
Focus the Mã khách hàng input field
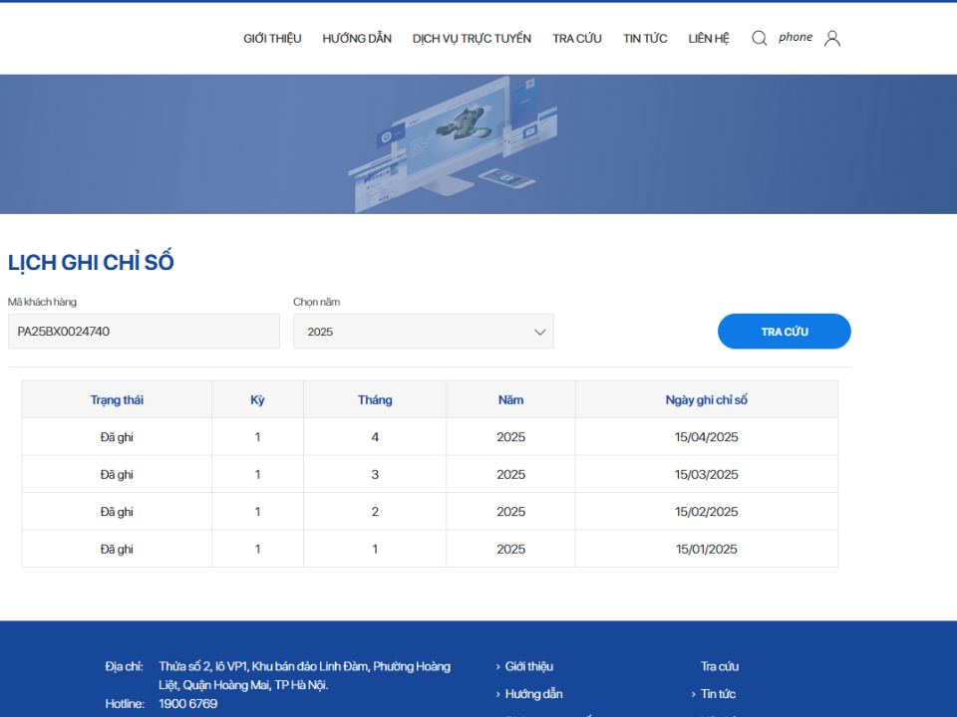click(x=144, y=332)
